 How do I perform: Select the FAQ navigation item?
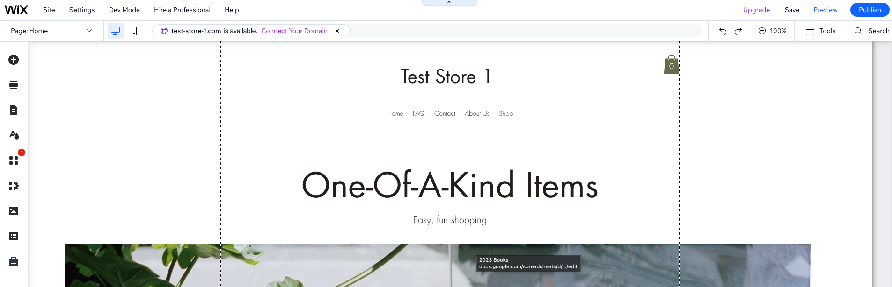point(419,113)
